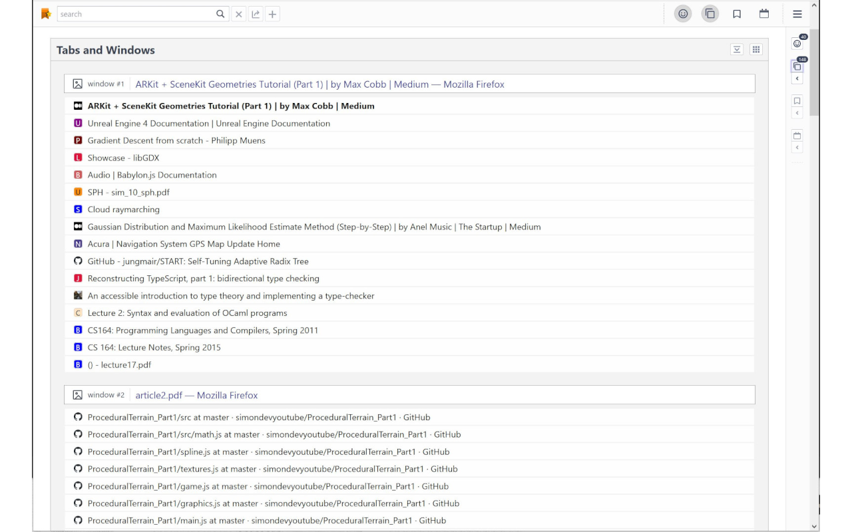Viewport: 852px width, 532px height.
Task: Clear the search with the X button
Action: point(238,14)
